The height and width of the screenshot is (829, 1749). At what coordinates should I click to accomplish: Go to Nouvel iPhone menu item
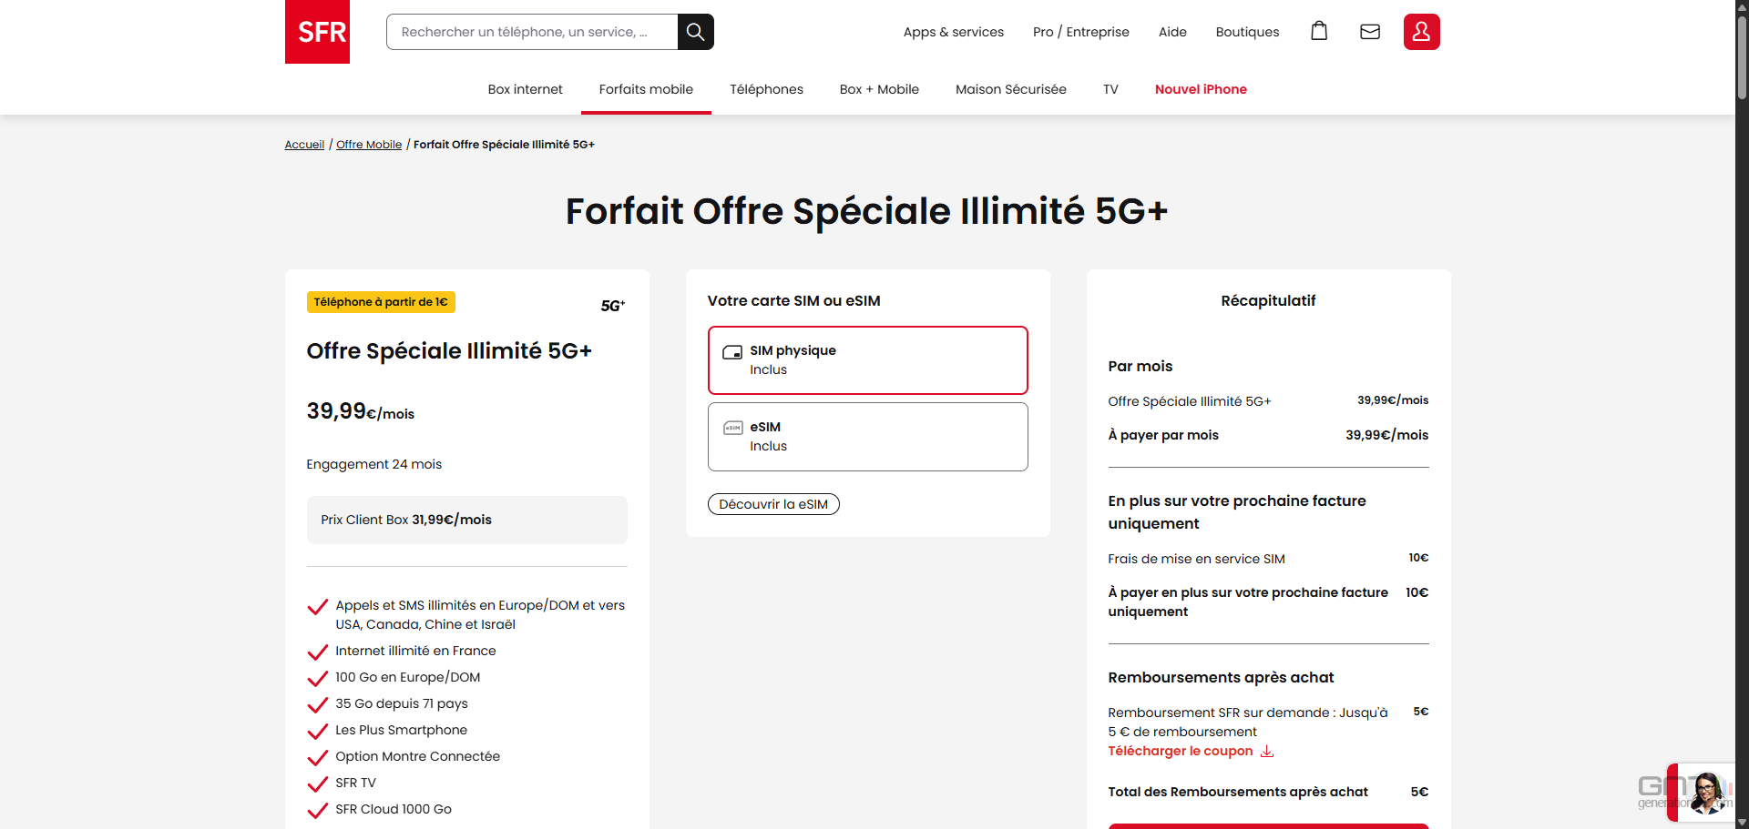coord(1201,89)
